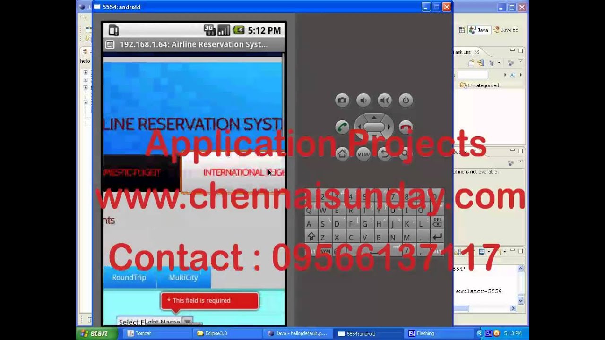This screenshot has width=605, height=340.
Task: Click the red end-call button on emulator
Action: (x=406, y=127)
